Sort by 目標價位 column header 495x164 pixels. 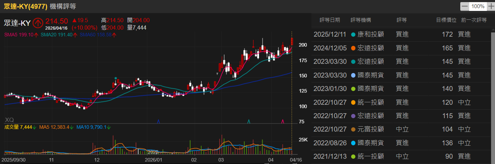coord(446,20)
